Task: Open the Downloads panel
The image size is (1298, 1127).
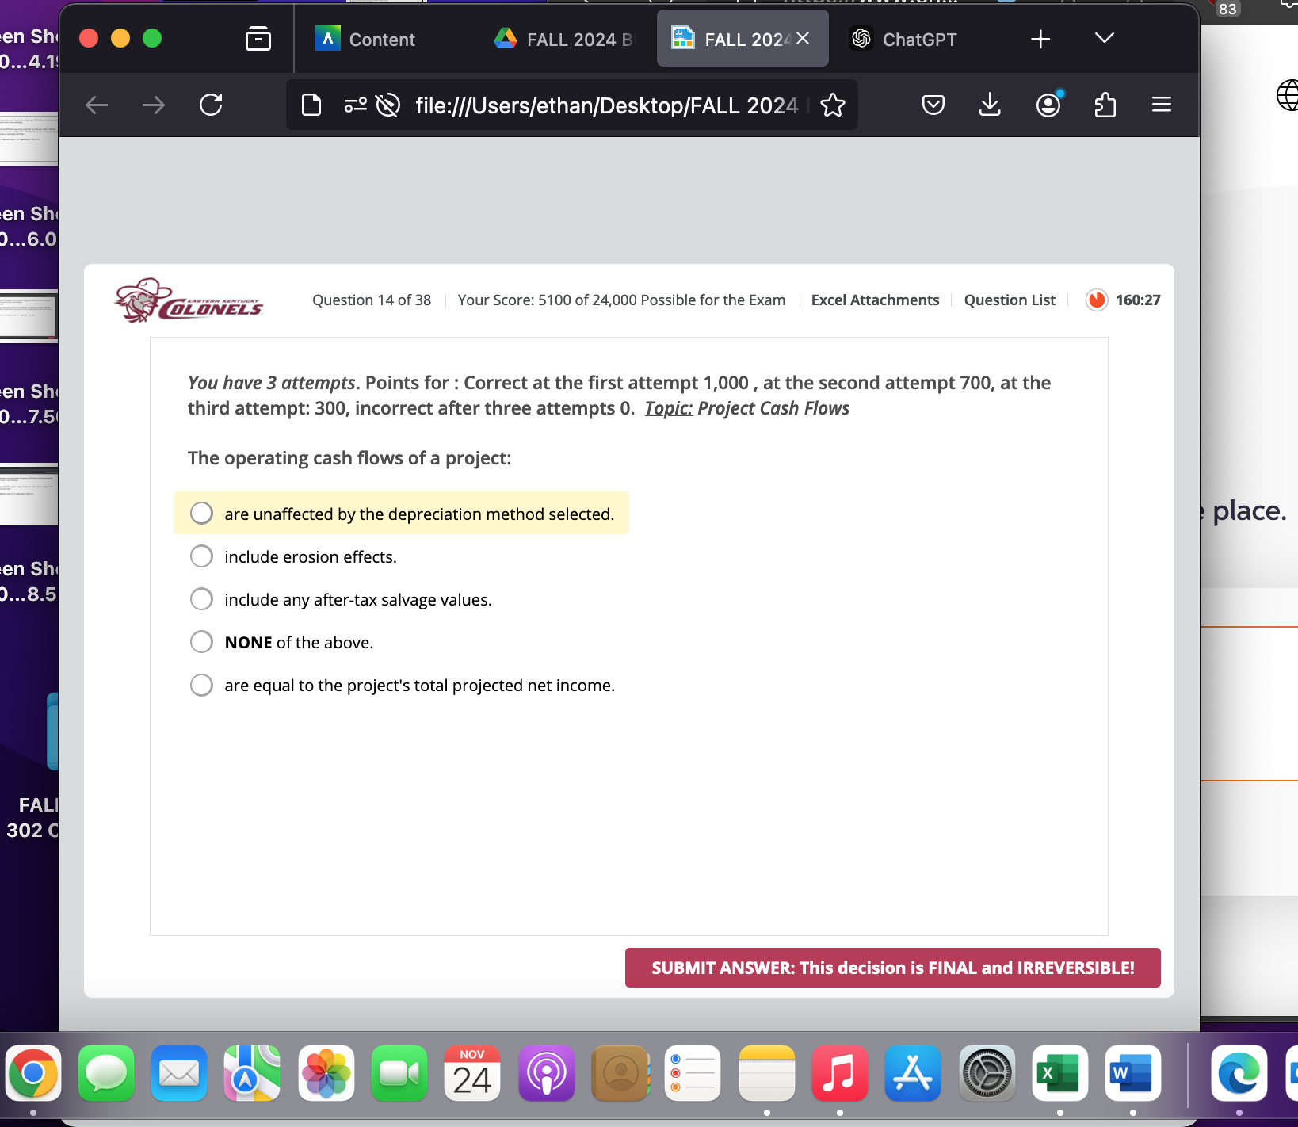Action: tap(990, 105)
